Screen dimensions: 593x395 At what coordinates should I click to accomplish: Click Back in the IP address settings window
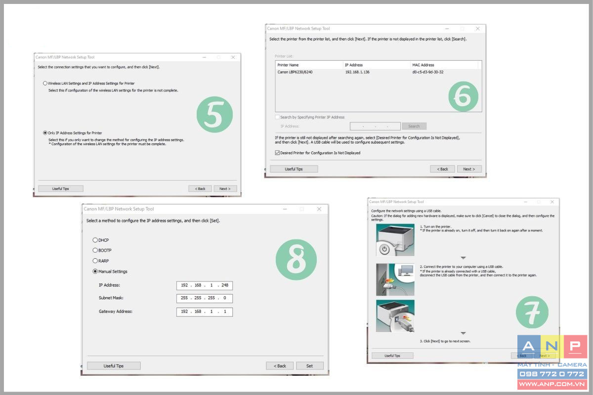280,366
